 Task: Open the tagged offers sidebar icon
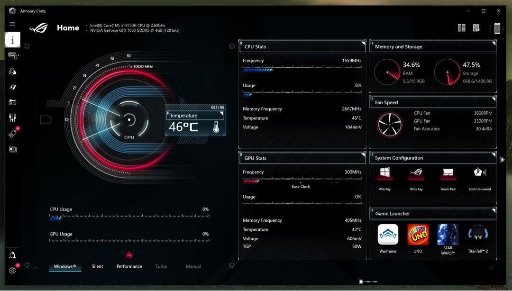(12, 133)
